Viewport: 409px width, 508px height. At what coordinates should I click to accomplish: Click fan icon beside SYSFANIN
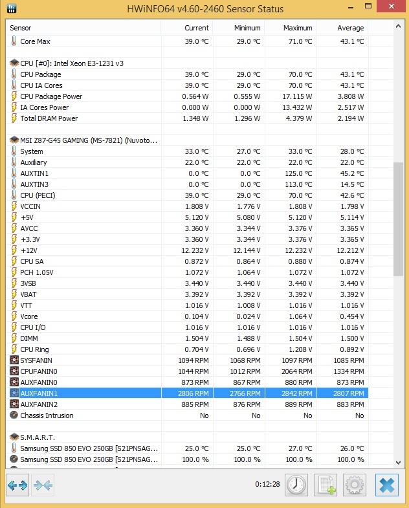pos(14,360)
